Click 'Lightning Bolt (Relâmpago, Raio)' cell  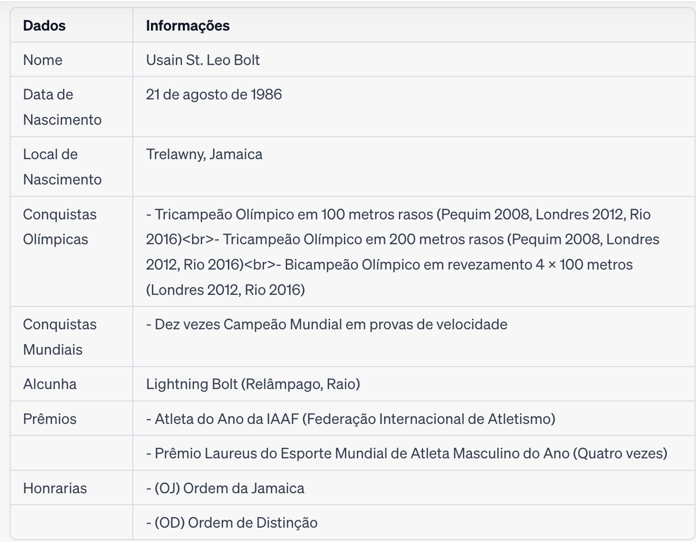253,384
